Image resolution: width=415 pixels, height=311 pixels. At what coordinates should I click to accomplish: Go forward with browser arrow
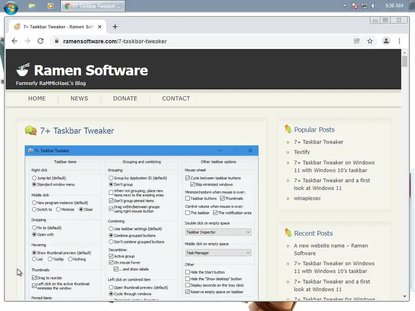tap(28, 41)
